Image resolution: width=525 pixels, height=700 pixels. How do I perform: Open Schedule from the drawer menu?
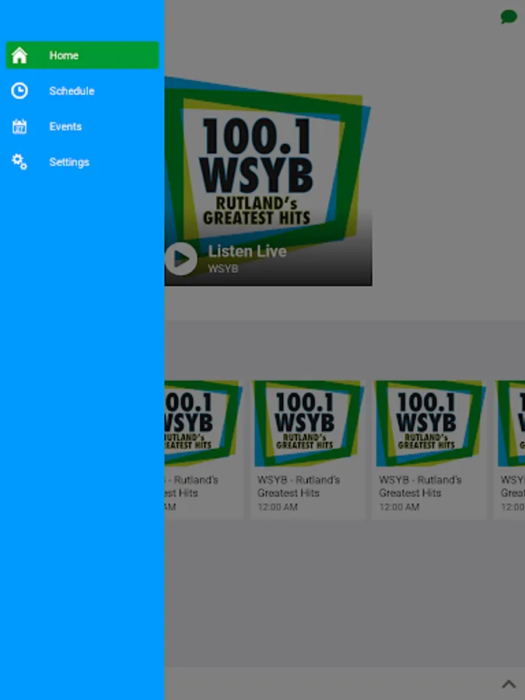point(82,91)
